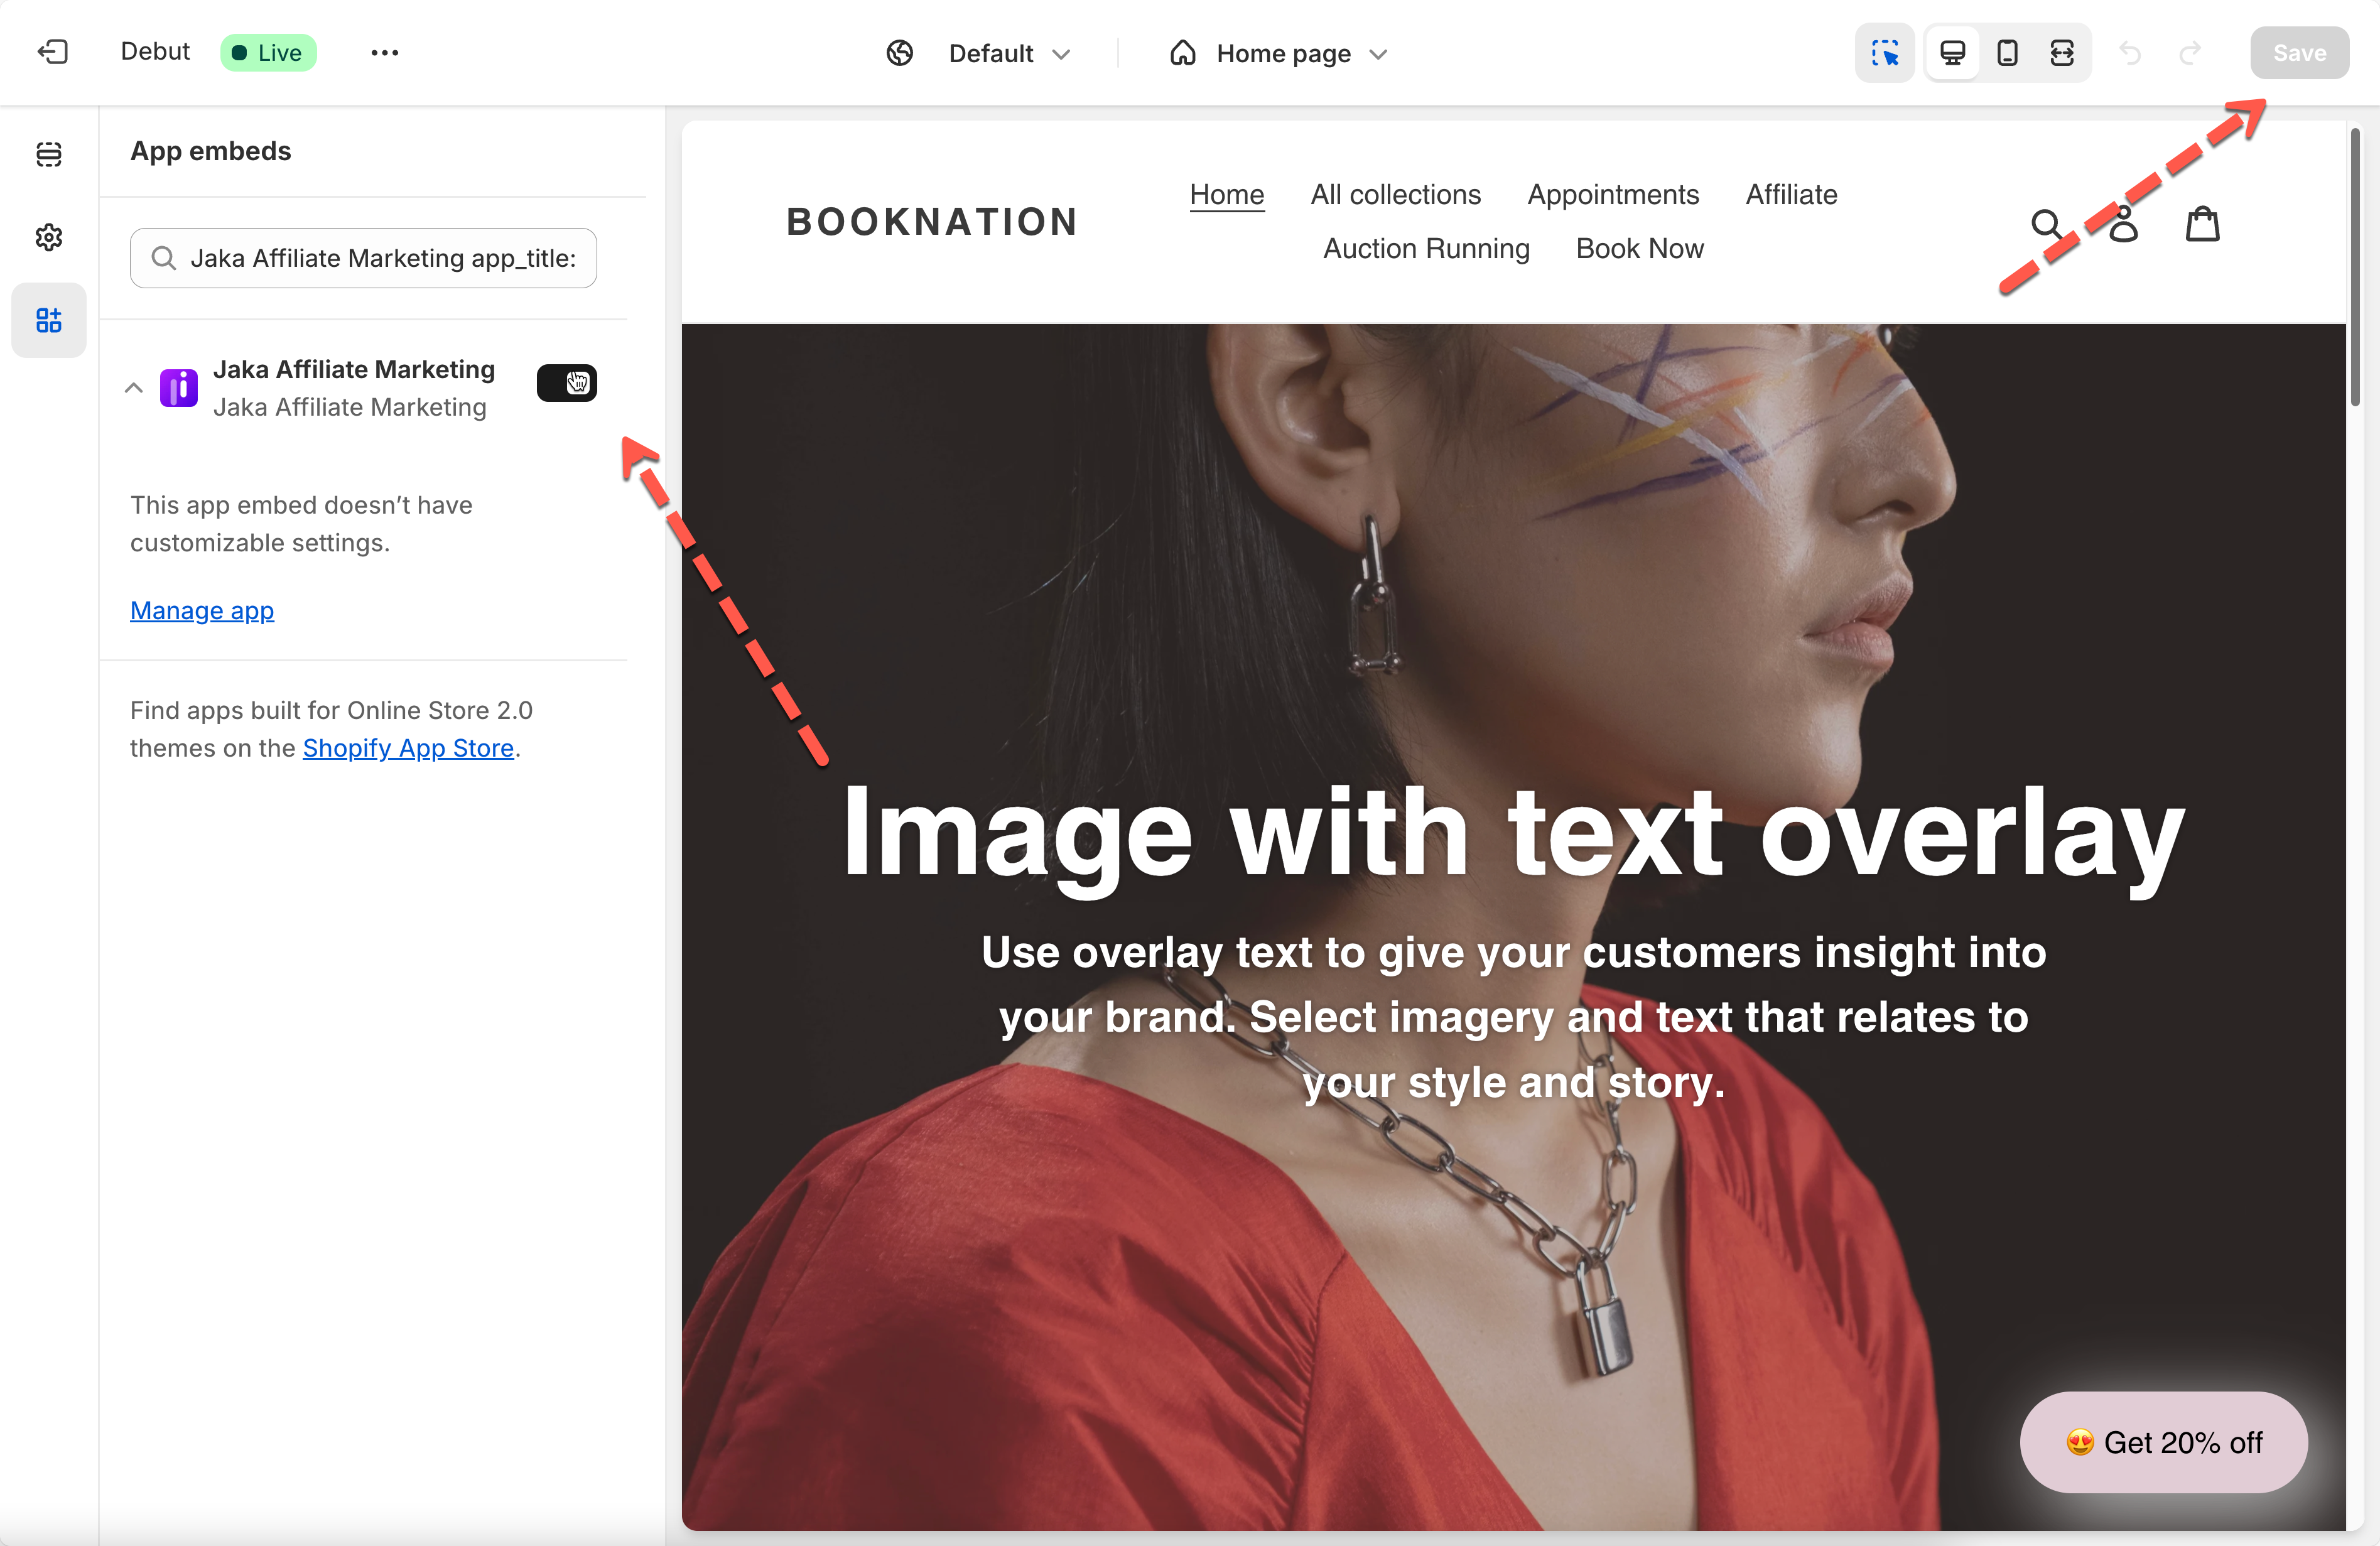Switch to mobile preview view
Screen dimensions: 2380x1546
[2007, 53]
